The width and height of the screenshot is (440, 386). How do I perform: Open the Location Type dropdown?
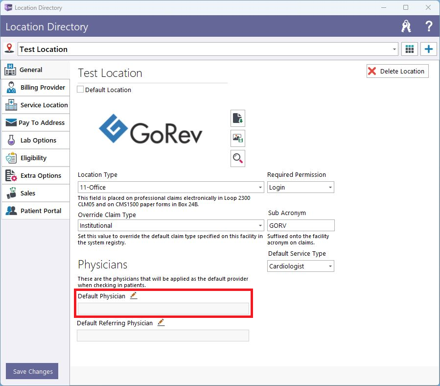coord(171,187)
